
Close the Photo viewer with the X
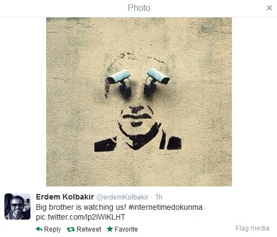(x=269, y=8)
